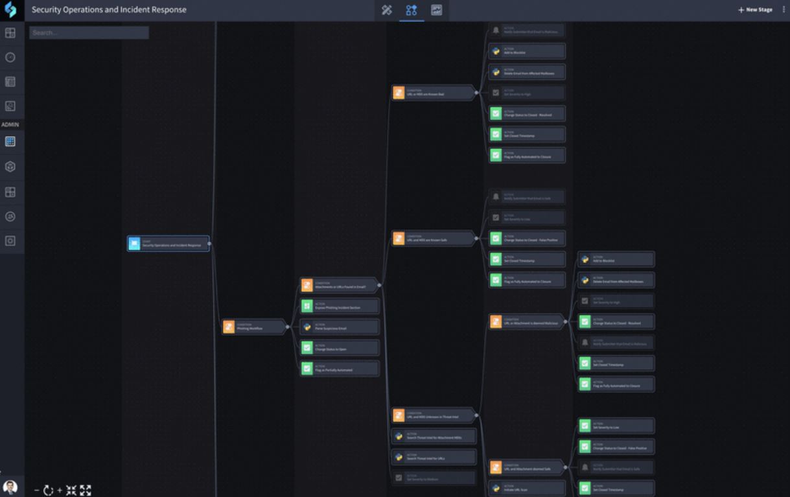
Task: Click the connector dot on the Start node
Action: pos(209,244)
